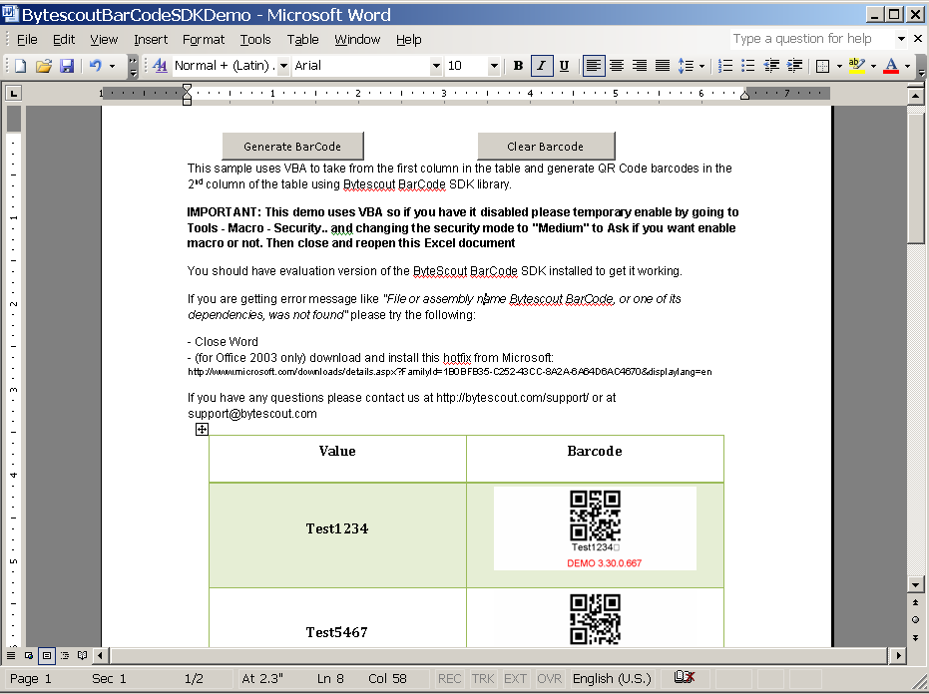This screenshot has height=694, width=929.
Task: Justify the paragraph text
Action: pyautogui.click(x=663, y=66)
